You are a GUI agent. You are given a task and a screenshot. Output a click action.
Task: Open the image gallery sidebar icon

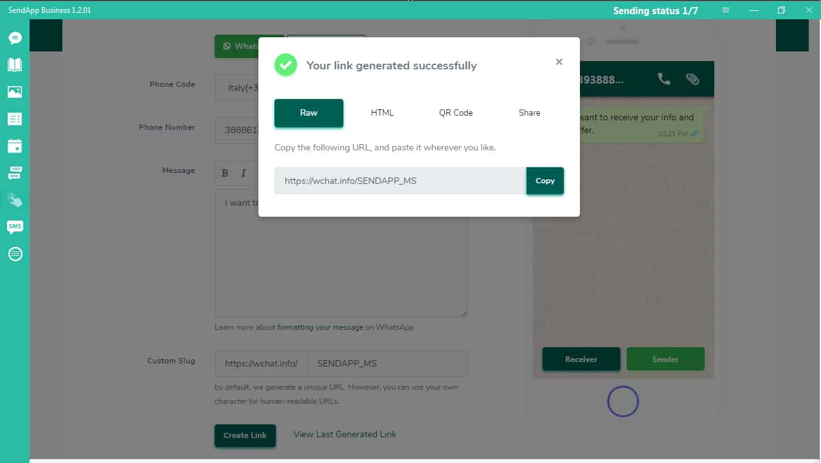tap(15, 92)
